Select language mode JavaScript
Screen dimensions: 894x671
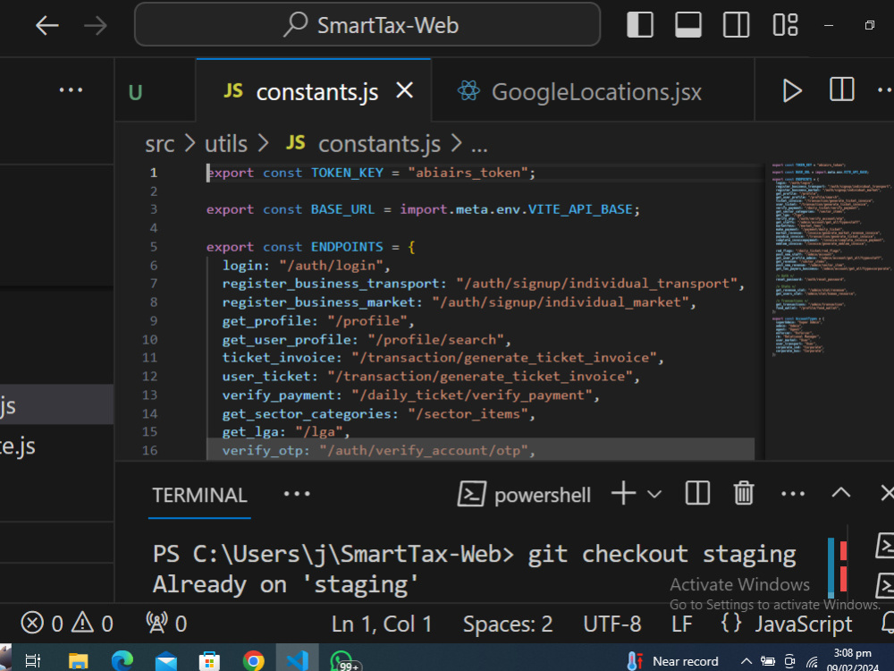point(804,624)
